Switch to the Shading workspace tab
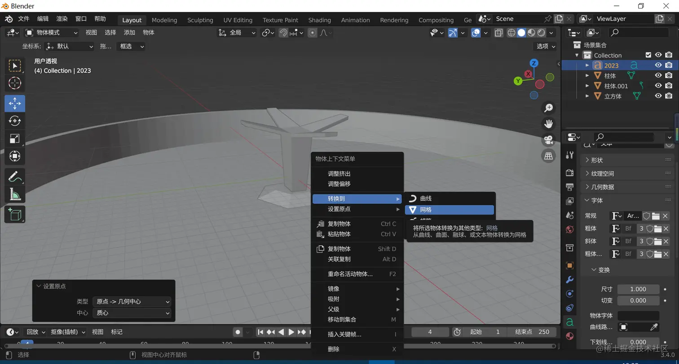 click(x=320, y=20)
